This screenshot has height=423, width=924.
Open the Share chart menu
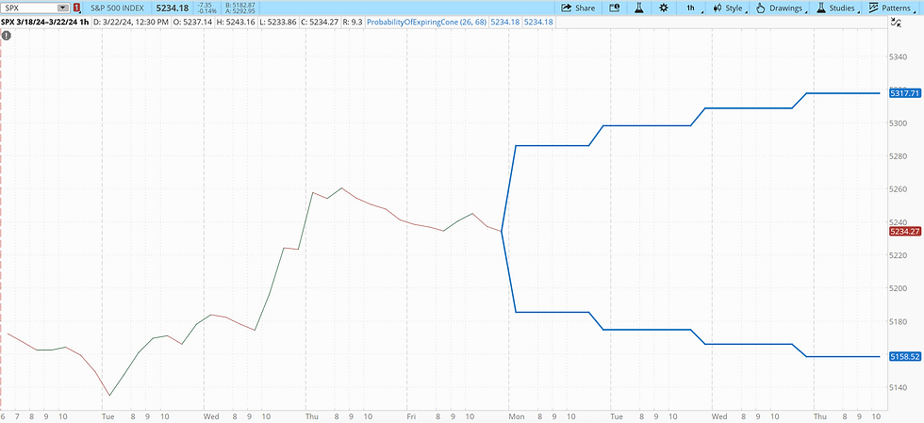577,8
